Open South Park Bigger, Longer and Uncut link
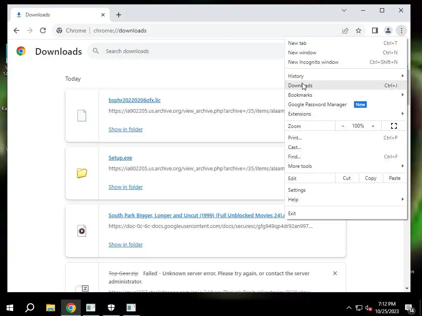This screenshot has width=422, height=316. click(196, 216)
